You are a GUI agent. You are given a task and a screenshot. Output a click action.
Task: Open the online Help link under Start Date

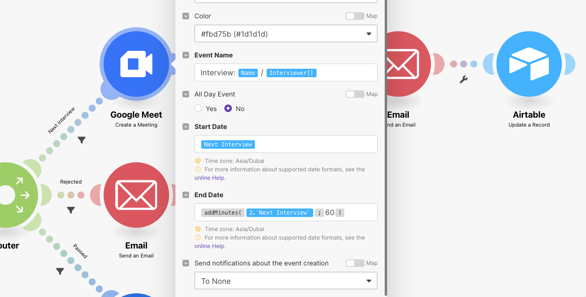pos(210,178)
